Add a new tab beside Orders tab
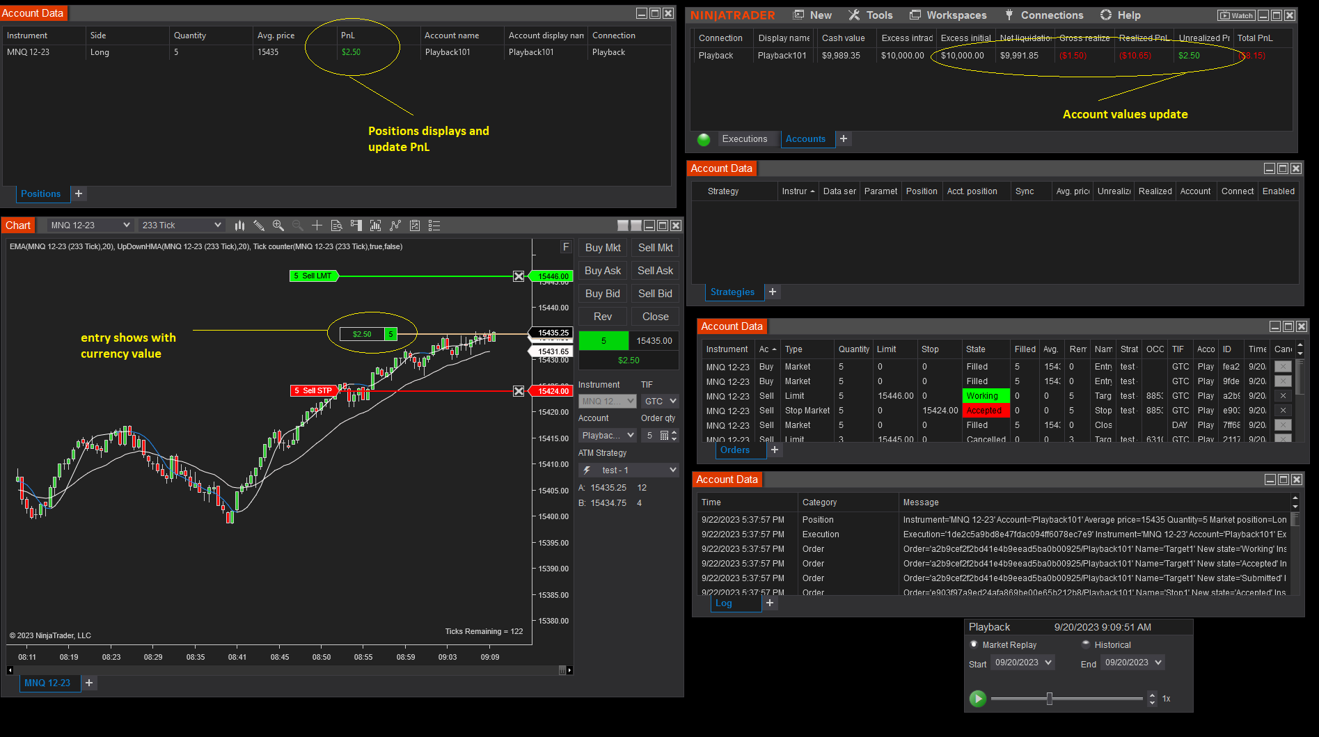 click(775, 450)
